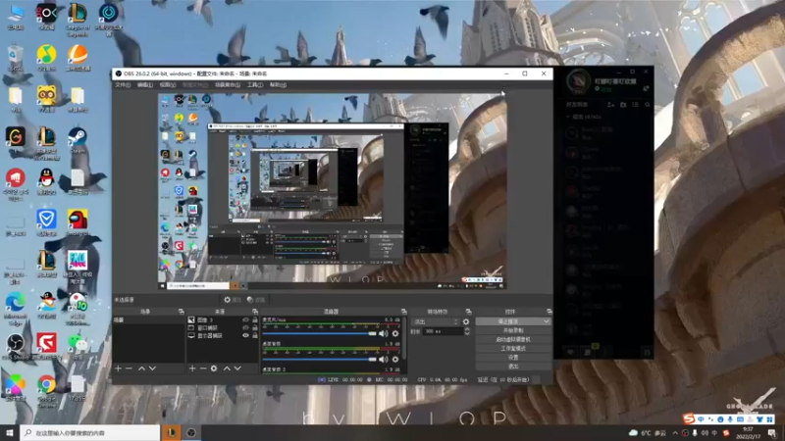Toggle visibility eye for 图像 3 source
The height and width of the screenshot is (441, 785).
click(245, 319)
